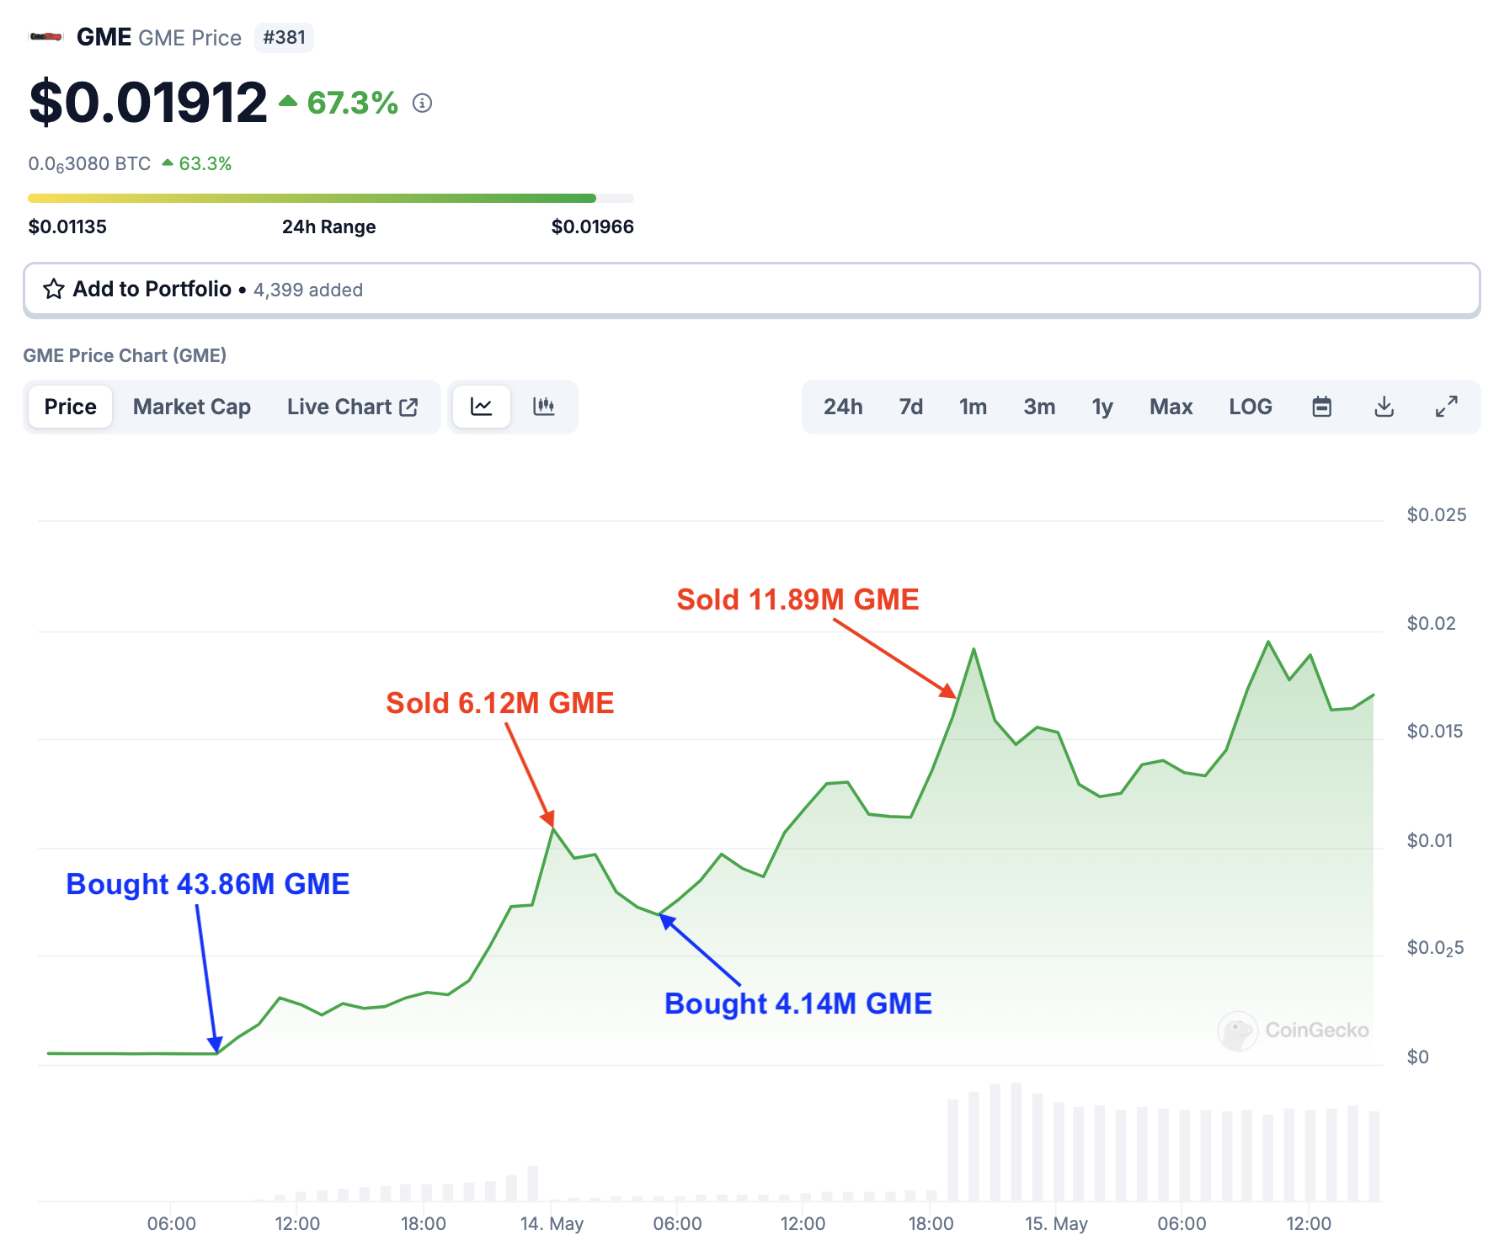Download the GME price chart
The width and height of the screenshot is (1499, 1246).
[x=1384, y=407]
